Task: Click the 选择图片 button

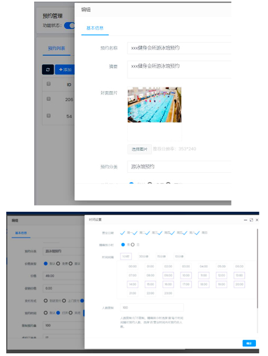Action: [x=139, y=149]
